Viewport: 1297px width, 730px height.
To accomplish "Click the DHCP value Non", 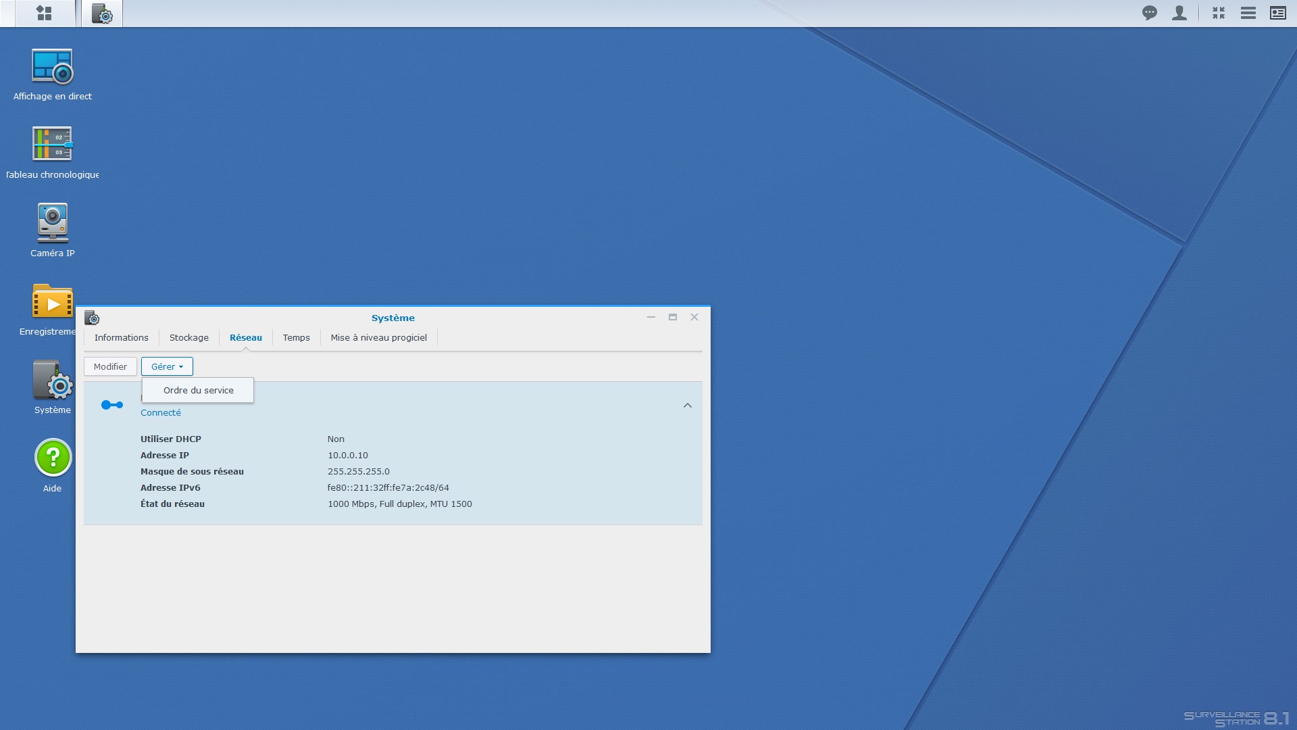I will coord(336,439).
